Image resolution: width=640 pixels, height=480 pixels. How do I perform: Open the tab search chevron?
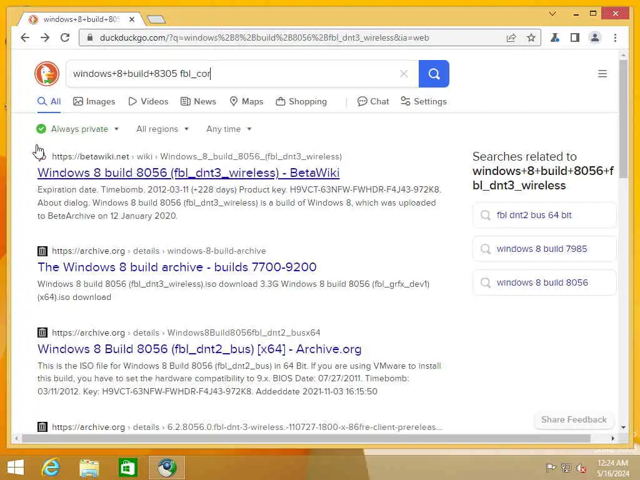coord(552,14)
